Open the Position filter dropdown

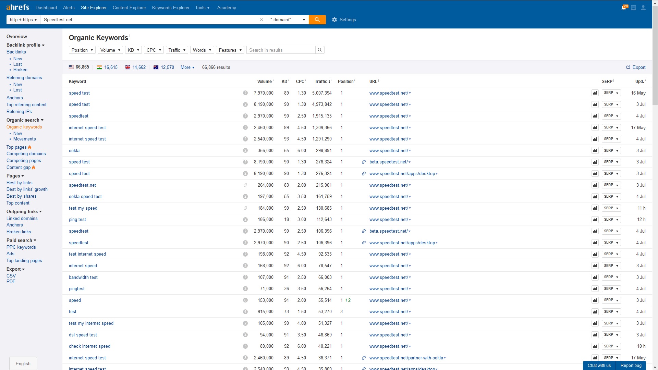click(x=82, y=50)
